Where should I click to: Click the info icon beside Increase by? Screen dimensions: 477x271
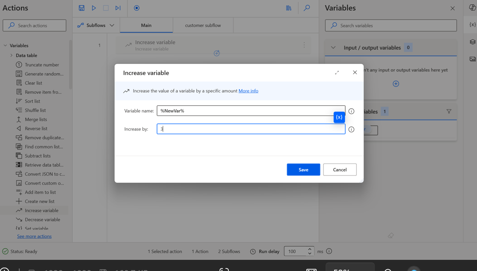351,129
